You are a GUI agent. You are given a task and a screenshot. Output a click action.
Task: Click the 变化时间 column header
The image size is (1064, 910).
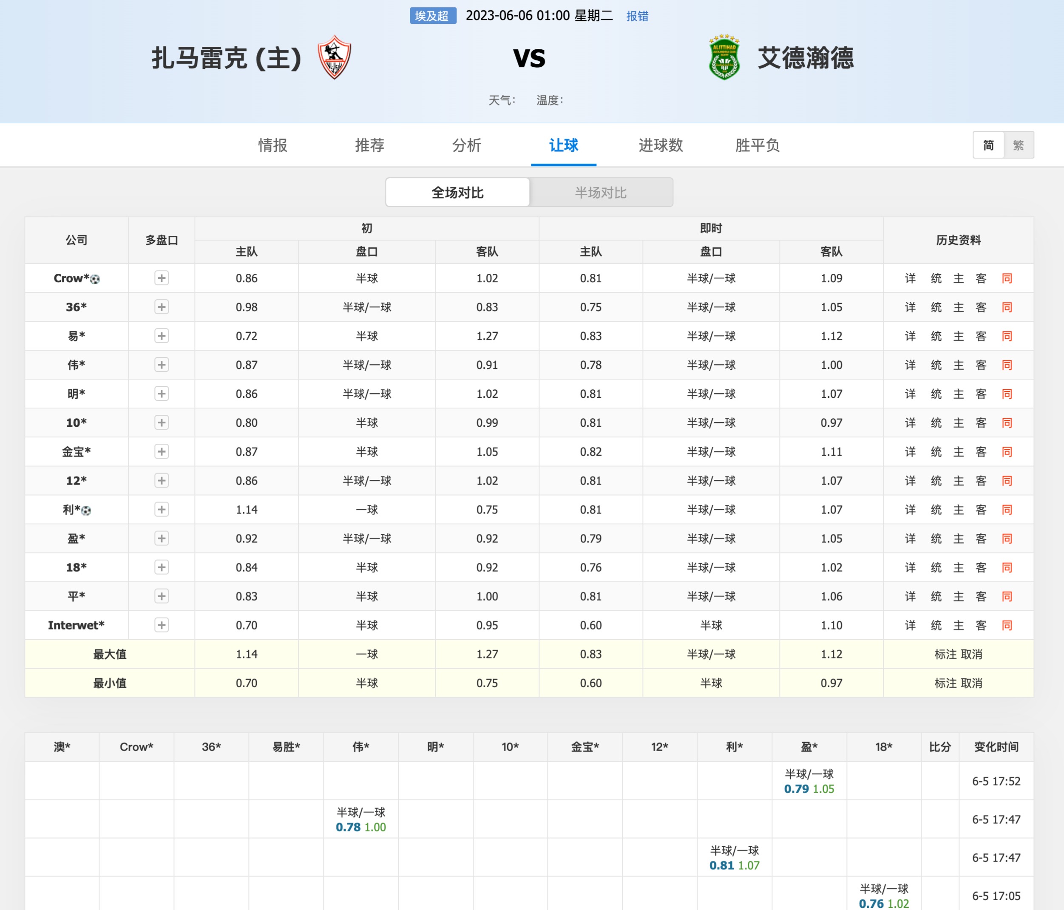coord(996,747)
